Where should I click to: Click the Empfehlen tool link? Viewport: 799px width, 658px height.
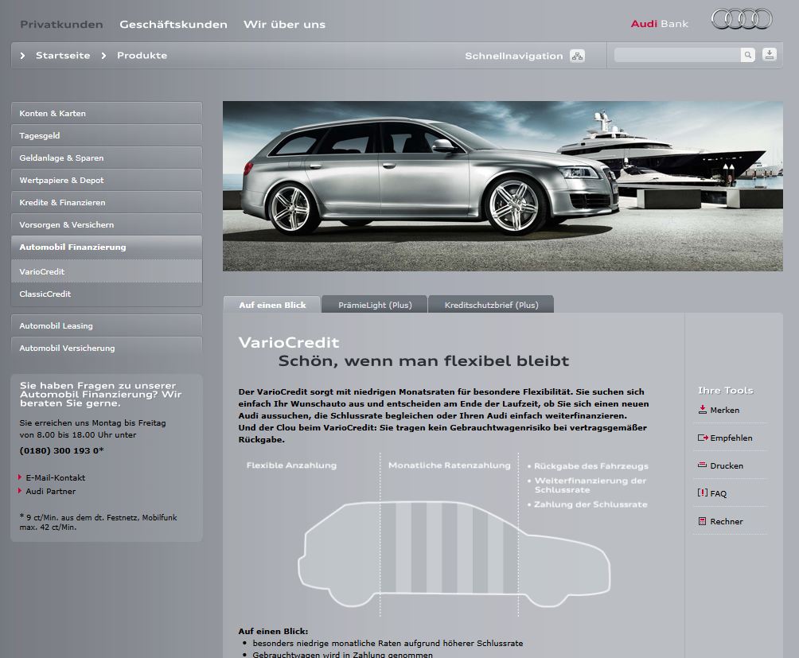pos(731,438)
